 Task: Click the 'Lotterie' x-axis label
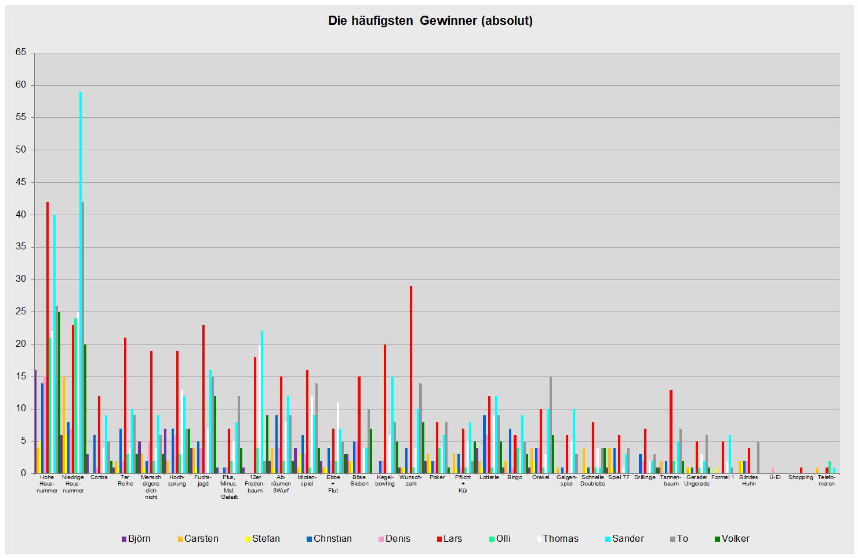point(489,477)
